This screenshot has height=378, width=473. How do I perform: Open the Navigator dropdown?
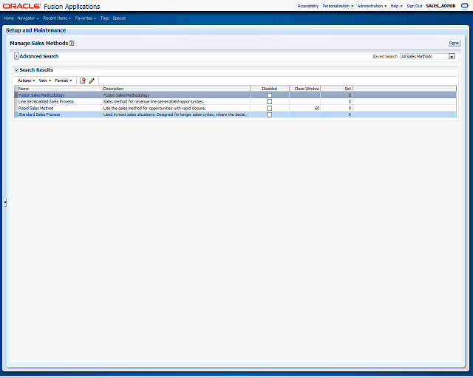28,18
